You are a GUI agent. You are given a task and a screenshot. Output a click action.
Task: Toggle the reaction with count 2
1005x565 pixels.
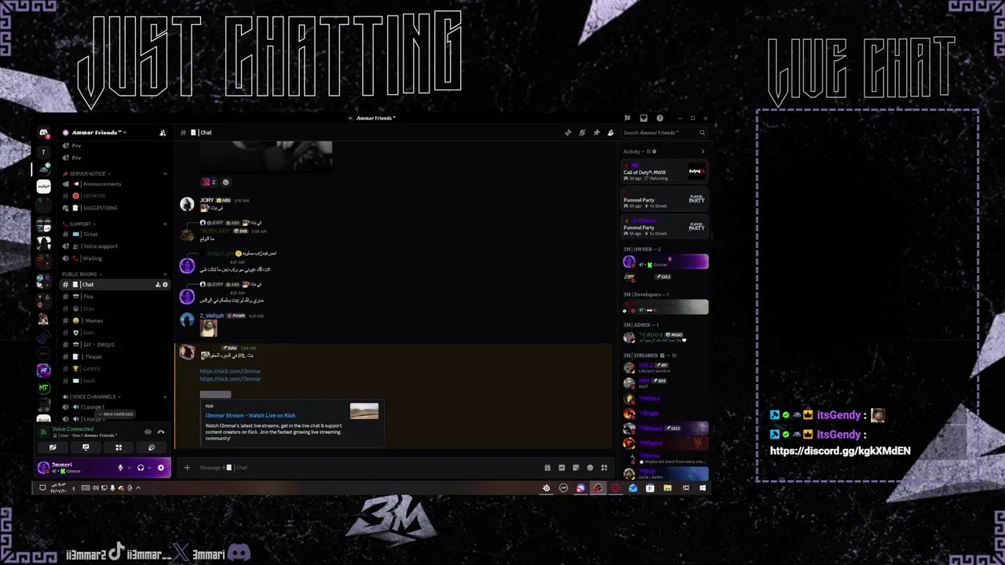(209, 182)
